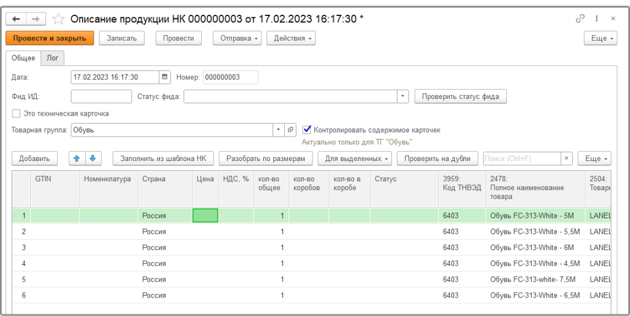The height and width of the screenshot is (316, 630).
Task: Focus the Номер input field
Action: (230, 77)
